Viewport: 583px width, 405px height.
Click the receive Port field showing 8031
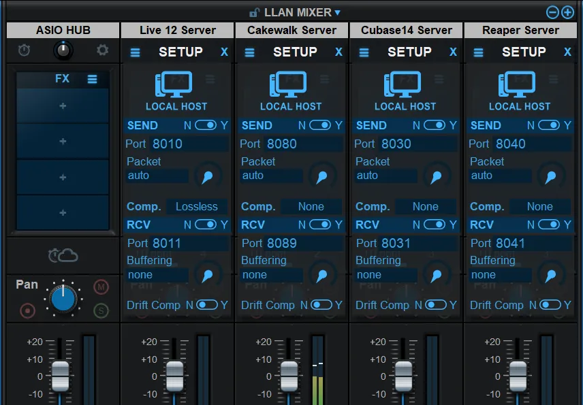418,244
